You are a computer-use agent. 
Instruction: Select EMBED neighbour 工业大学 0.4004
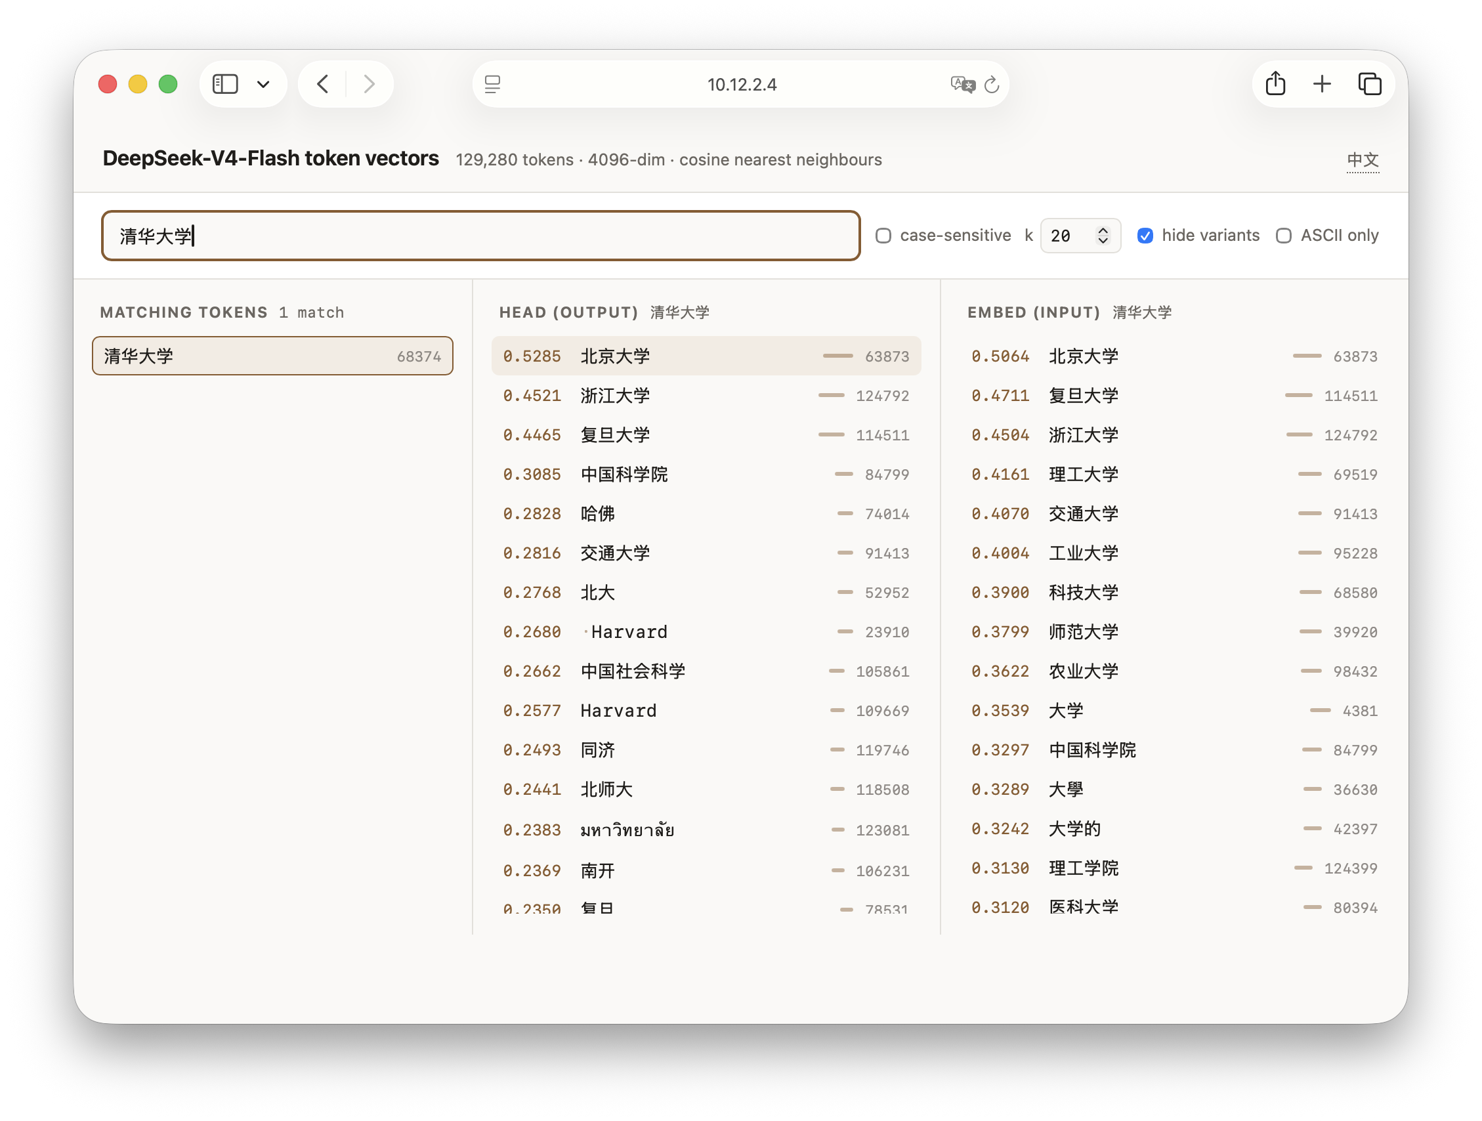click(1174, 553)
